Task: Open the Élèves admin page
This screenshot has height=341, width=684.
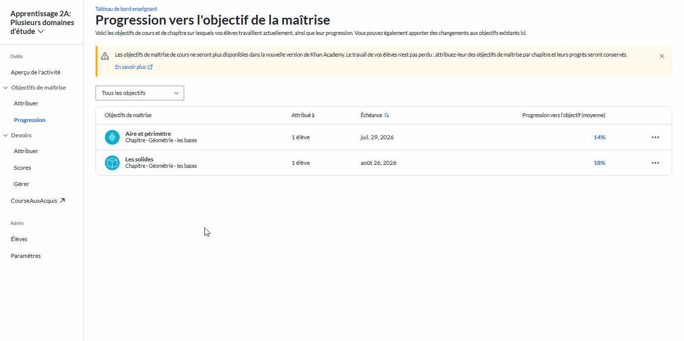Action: coord(19,239)
